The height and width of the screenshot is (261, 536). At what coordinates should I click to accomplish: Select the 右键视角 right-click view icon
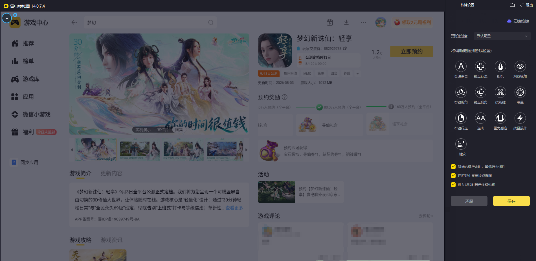pos(461,92)
